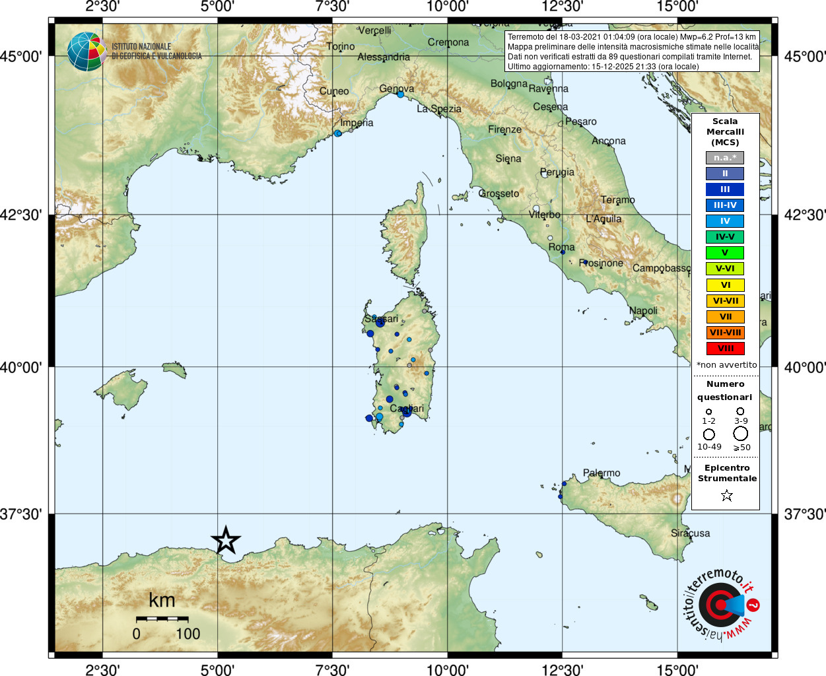Click the Bologna city label
826x676 pixels.
click(x=509, y=84)
